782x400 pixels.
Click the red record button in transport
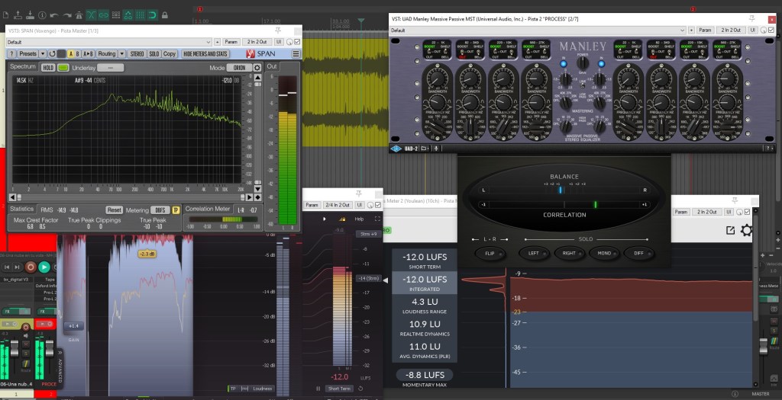[x=31, y=267]
